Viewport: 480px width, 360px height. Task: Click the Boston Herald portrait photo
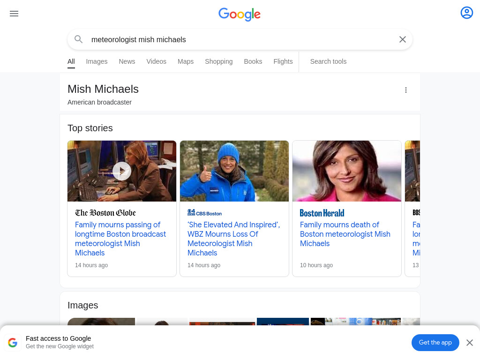pyautogui.click(x=347, y=171)
